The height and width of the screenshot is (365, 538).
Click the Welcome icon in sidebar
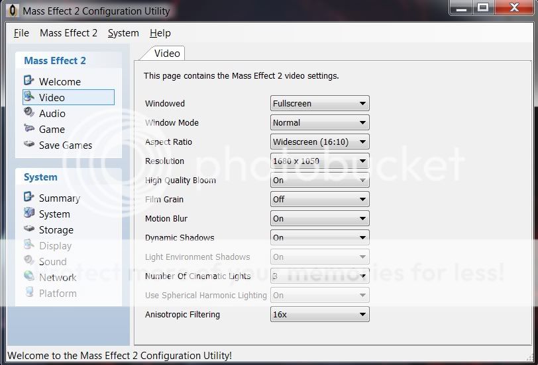pyautogui.click(x=28, y=81)
